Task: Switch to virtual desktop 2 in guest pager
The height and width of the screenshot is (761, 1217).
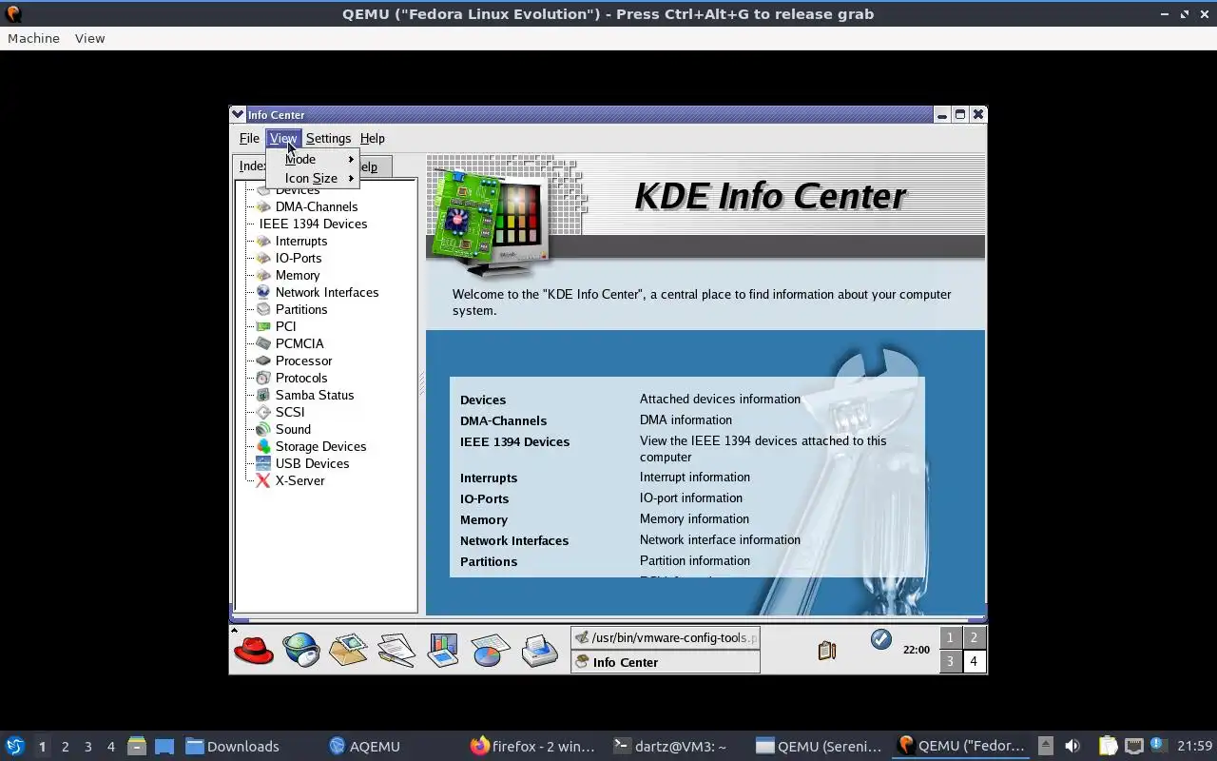Action: point(974,637)
